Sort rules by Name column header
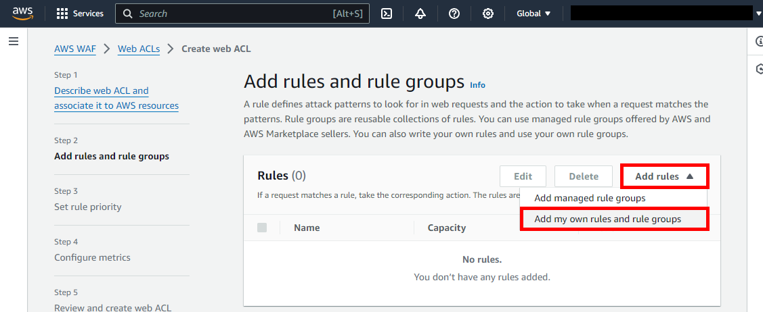 [x=307, y=228]
